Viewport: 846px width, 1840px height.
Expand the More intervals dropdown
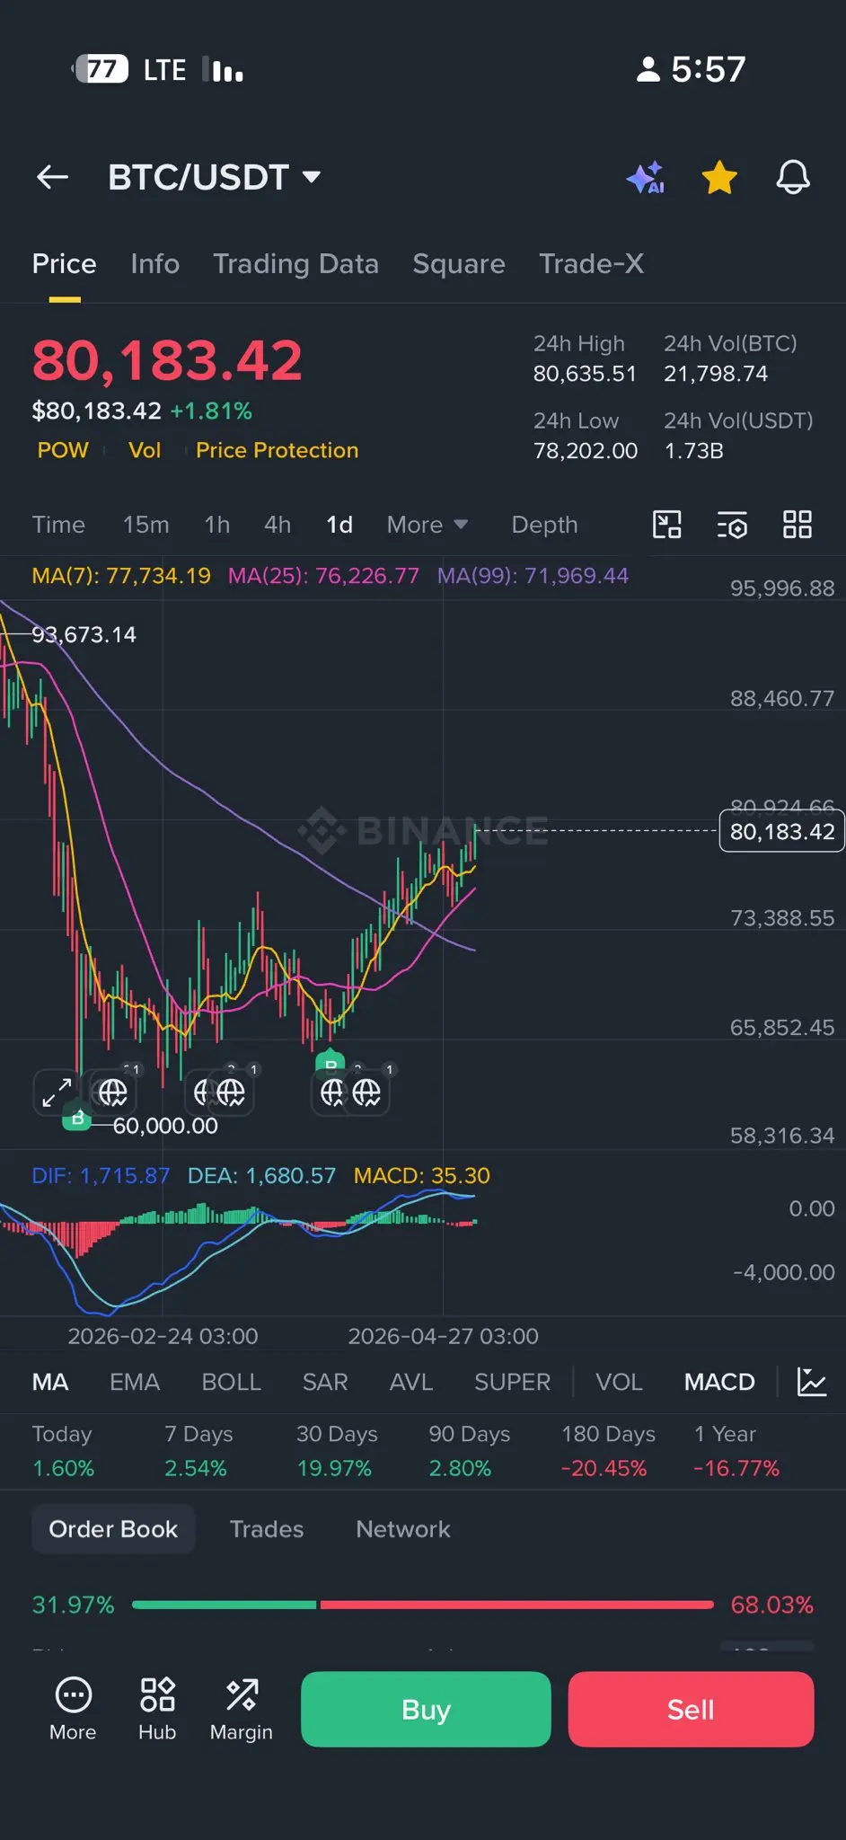click(427, 525)
